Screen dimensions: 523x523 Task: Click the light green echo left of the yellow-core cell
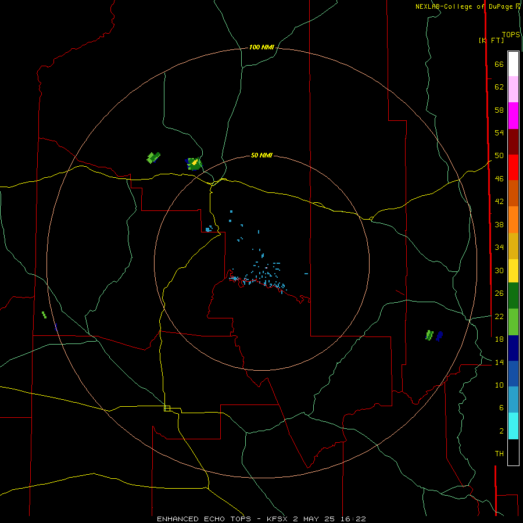click(153, 157)
